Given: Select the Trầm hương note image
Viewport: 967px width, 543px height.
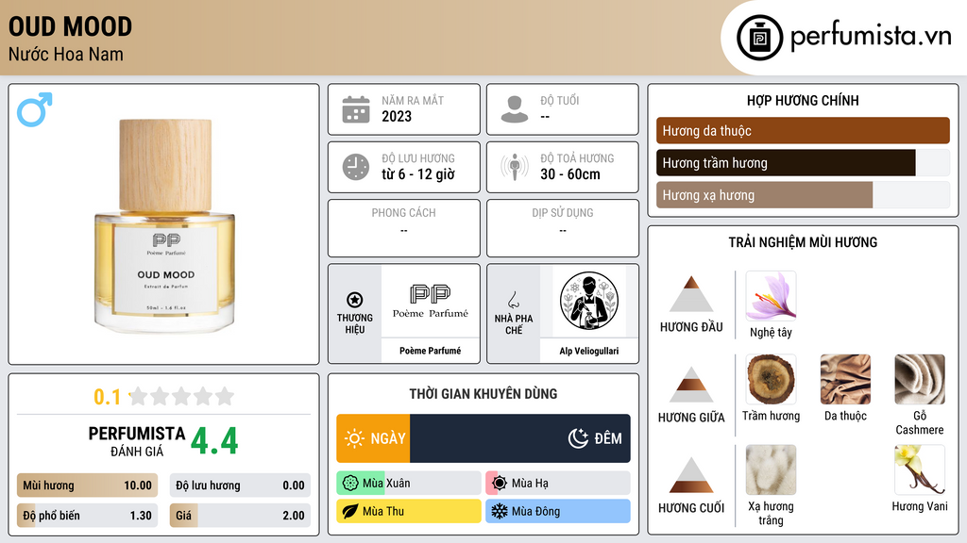Looking at the screenshot, I should 771,379.
